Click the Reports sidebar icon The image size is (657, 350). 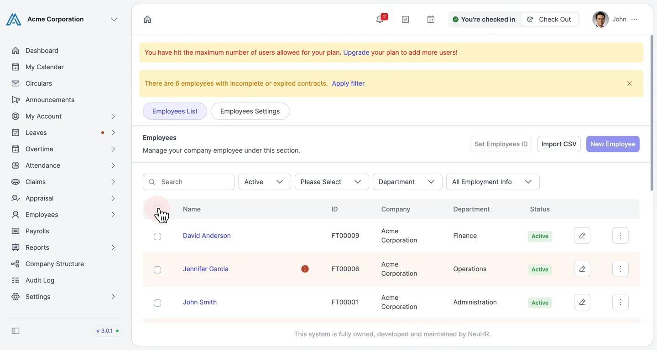coord(16,247)
